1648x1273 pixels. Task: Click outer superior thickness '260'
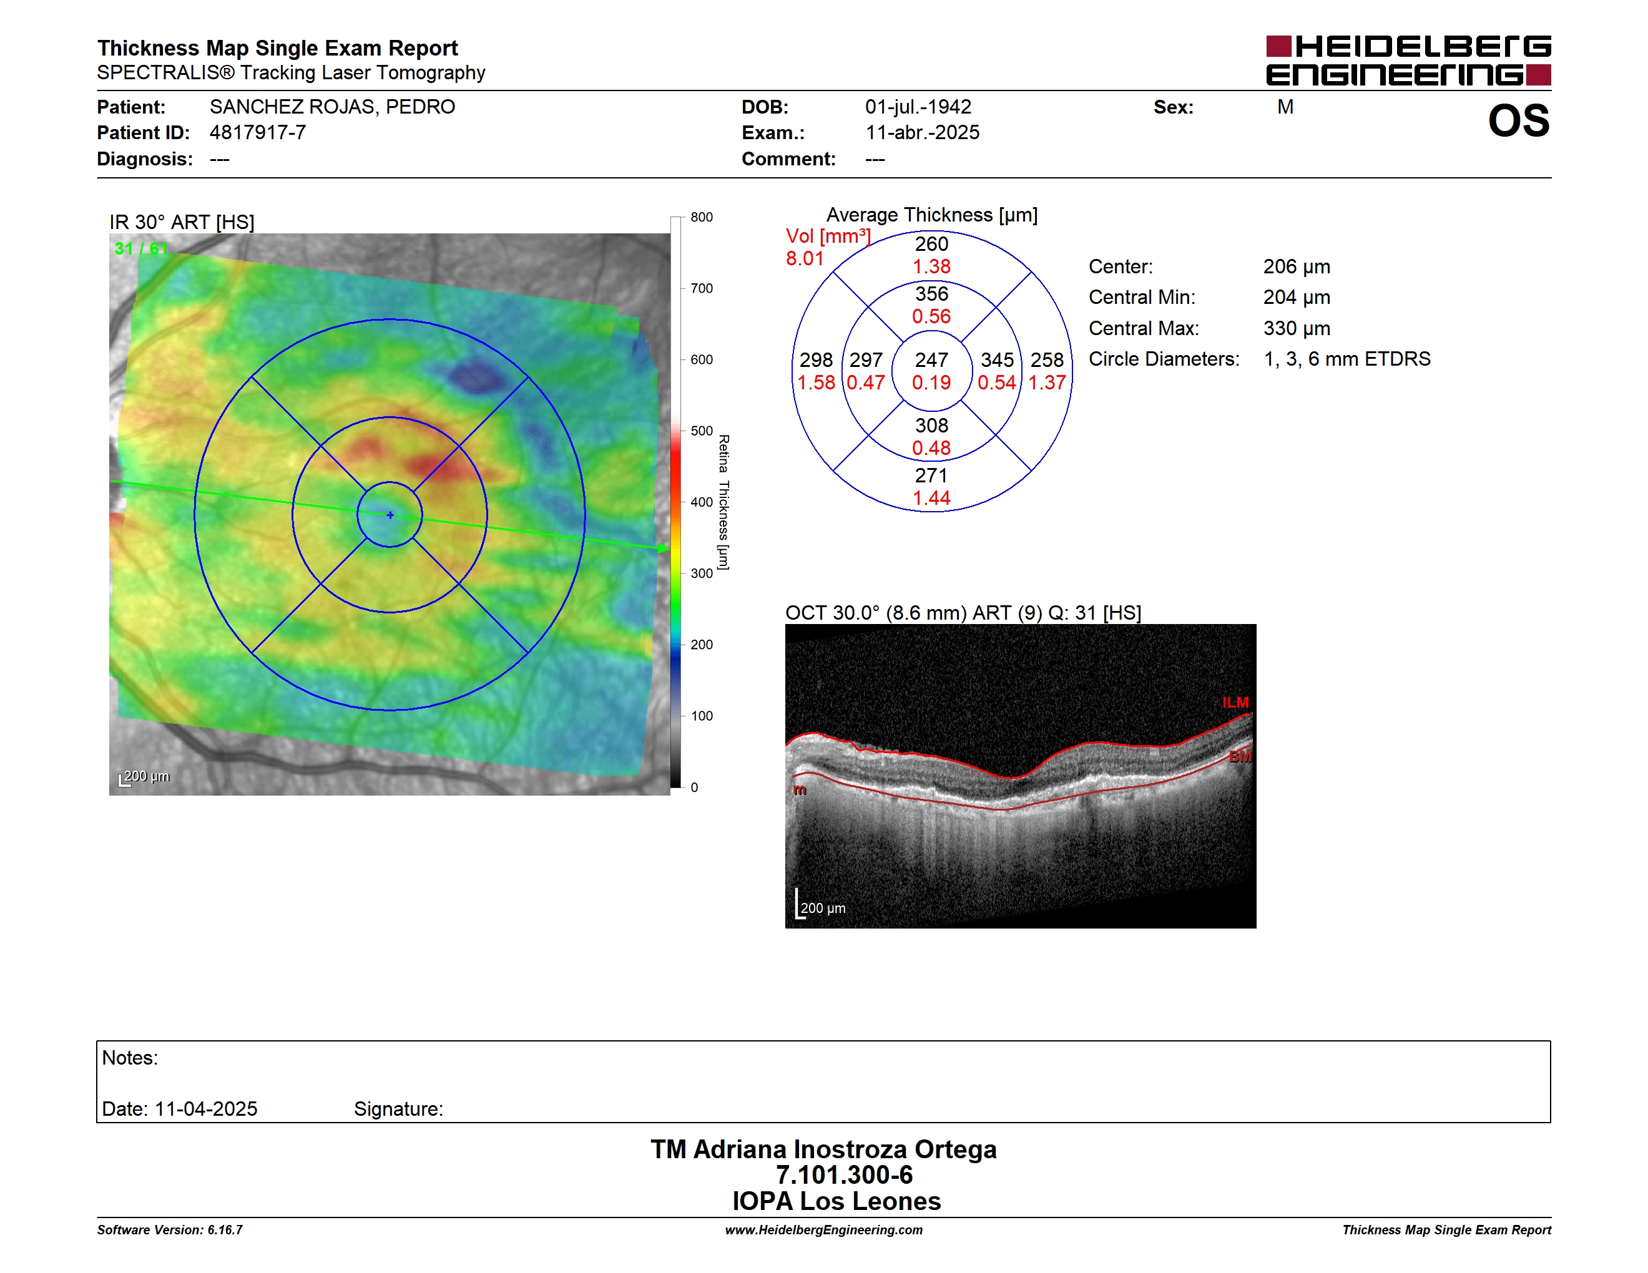pyautogui.click(x=931, y=243)
